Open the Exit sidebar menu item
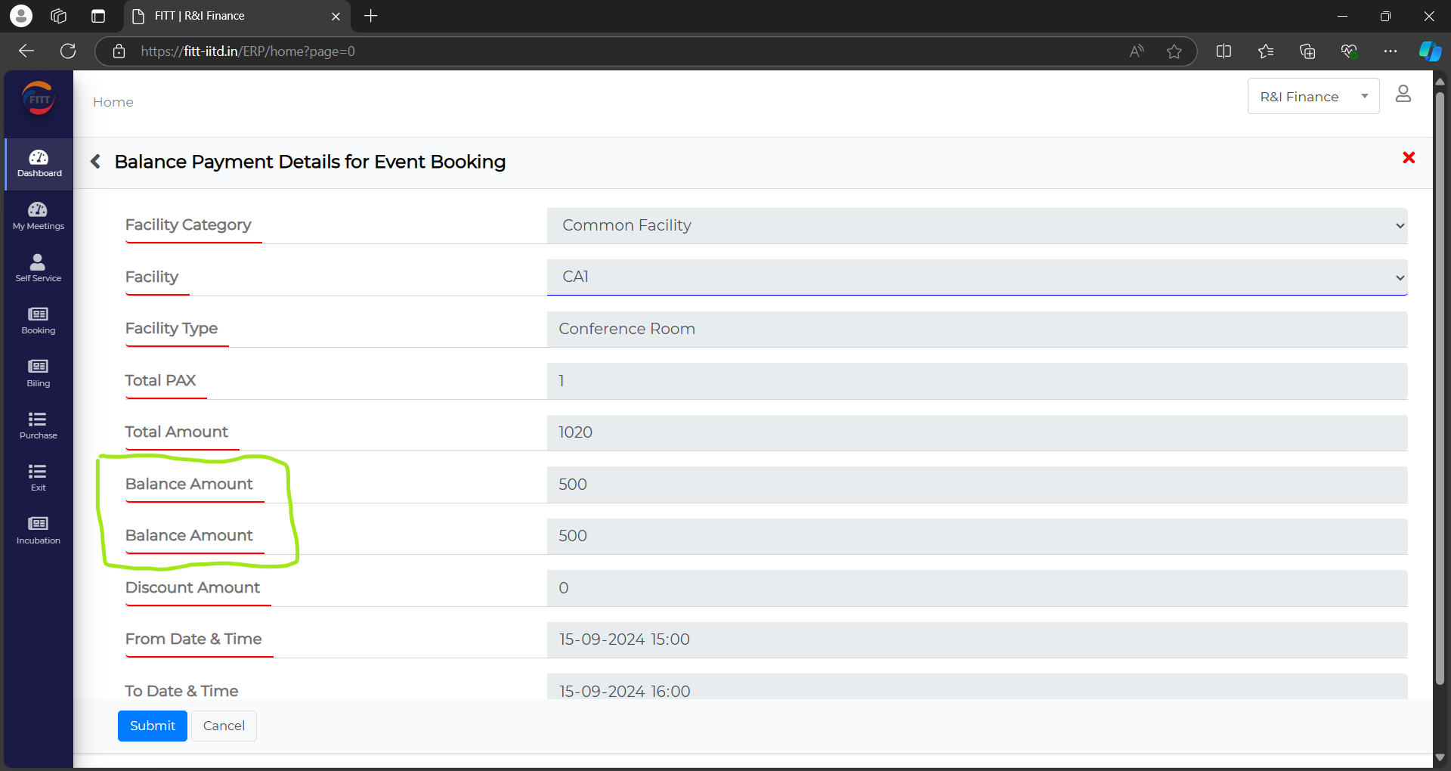Viewport: 1451px width, 771px height. tap(39, 477)
